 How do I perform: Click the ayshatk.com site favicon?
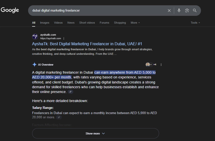pyautogui.click(x=35, y=36)
